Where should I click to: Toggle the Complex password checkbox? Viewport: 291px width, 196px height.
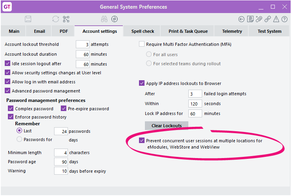pyautogui.click(x=11, y=109)
